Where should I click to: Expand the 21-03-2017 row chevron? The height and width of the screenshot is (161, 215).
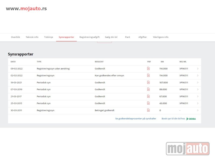pyautogui.click(x=198, y=96)
